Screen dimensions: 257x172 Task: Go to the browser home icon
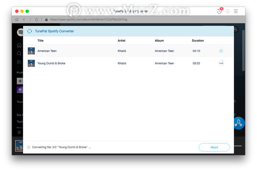pos(17,19)
